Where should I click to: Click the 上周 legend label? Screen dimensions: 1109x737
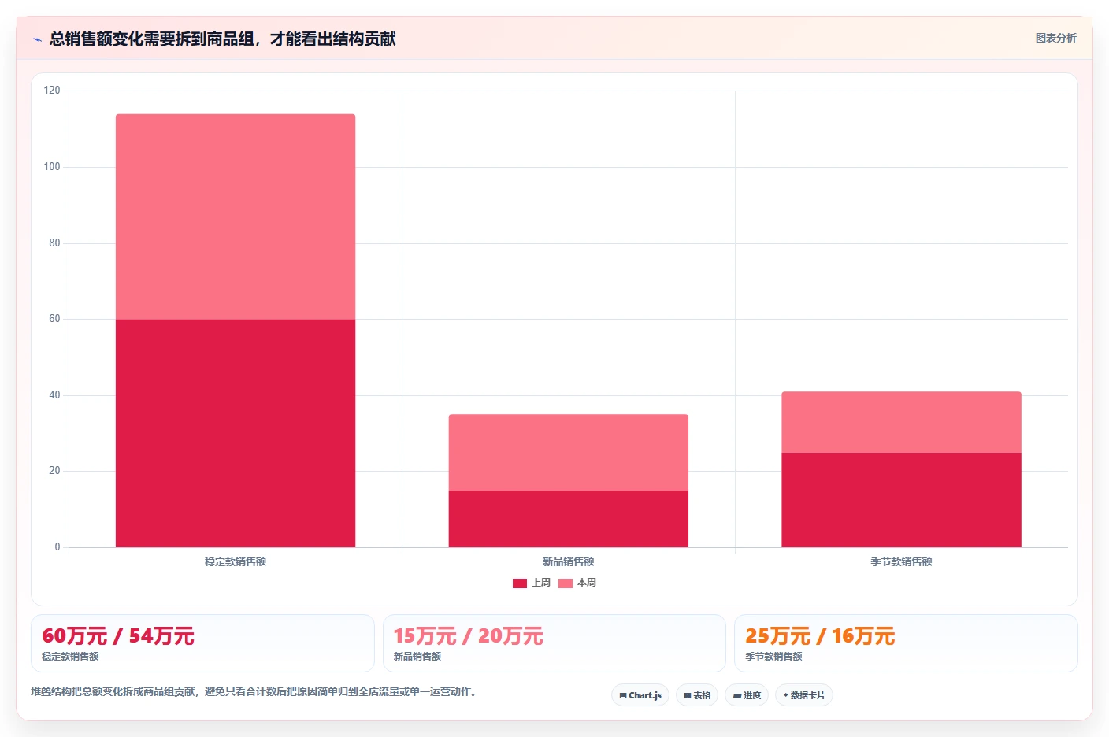[541, 583]
